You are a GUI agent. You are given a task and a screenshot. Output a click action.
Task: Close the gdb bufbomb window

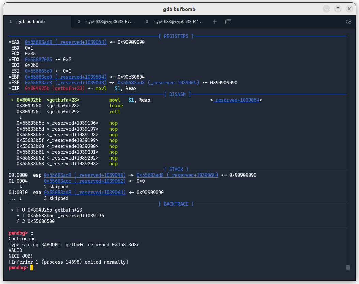pyautogui.click(x=349, y=9)
